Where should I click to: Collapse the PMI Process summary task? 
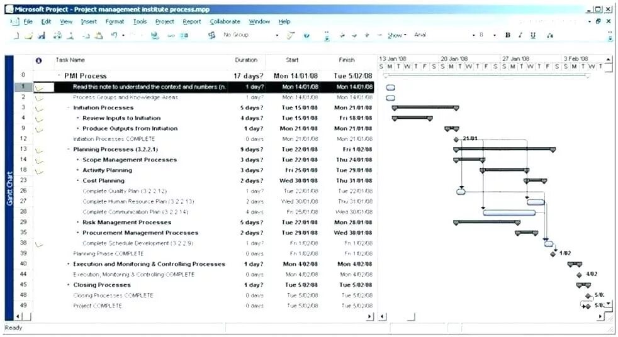click(x=59, y=75)
